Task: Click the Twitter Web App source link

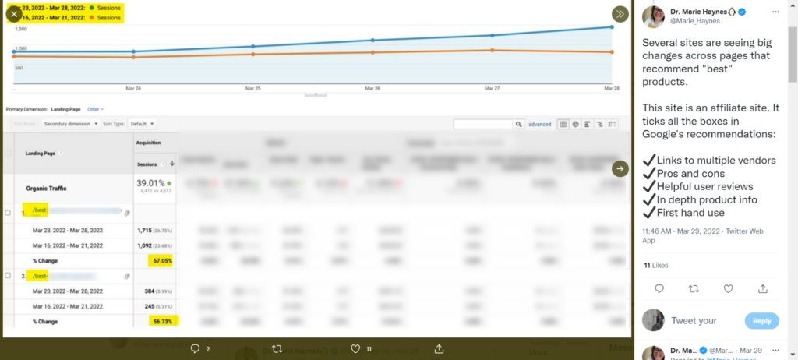Action: pos(702,235)
